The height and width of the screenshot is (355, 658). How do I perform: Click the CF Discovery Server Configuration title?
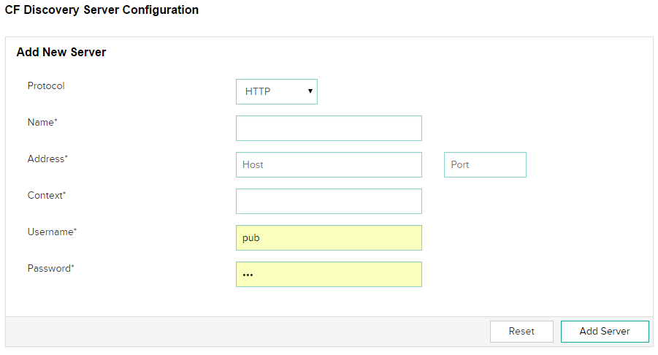pos(102,10)
